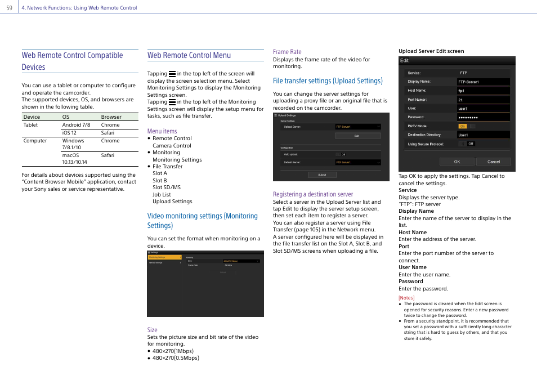Screen dimensions: 537x380
Task: Click the 'Slot A' list item
Action: click(160, 173)
